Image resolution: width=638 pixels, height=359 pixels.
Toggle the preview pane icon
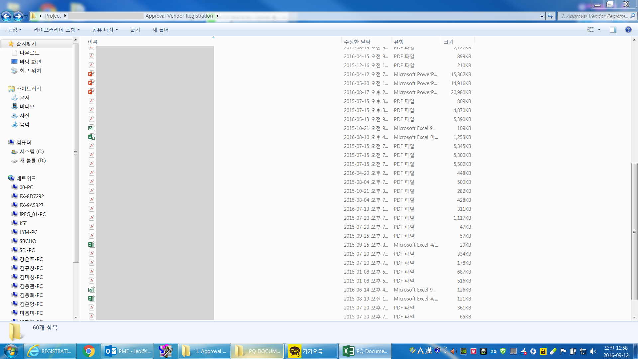tap(613, 30)
